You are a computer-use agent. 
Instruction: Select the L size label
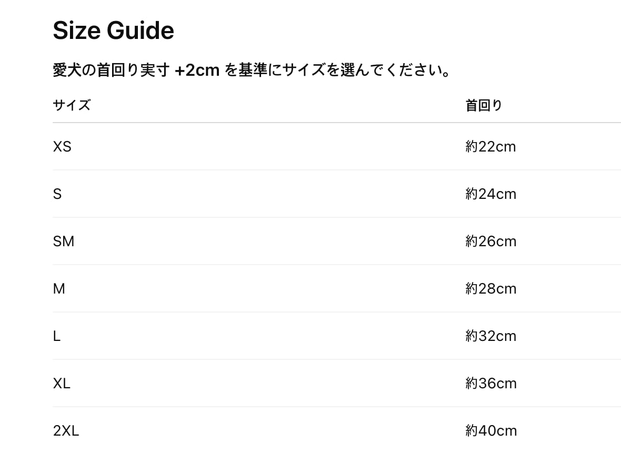pos(57,336)
